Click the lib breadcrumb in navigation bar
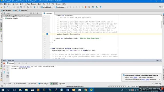 [15, 10]
